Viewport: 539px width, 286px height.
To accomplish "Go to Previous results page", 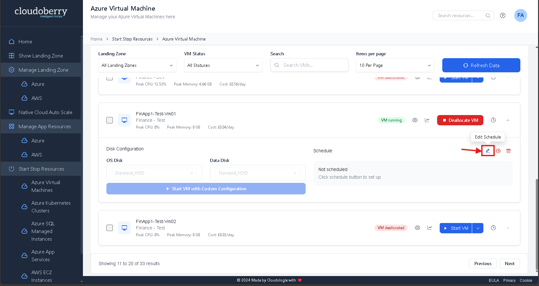I will (483, 264).
